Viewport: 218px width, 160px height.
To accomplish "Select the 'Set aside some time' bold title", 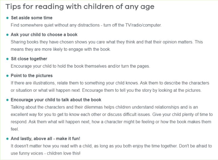I will point(32,18).
